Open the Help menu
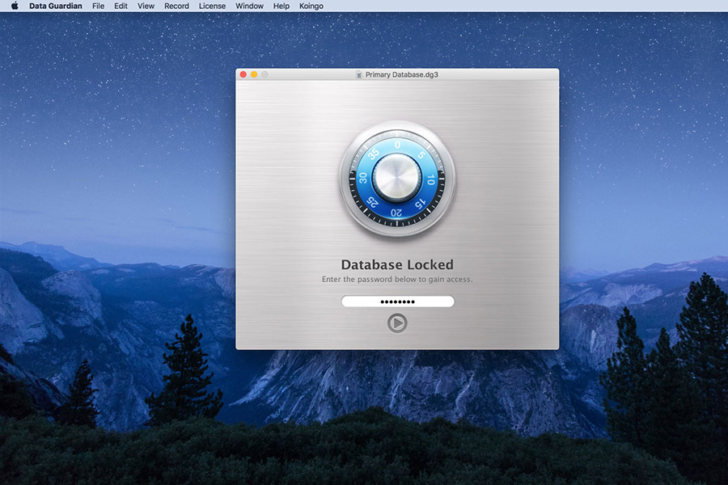Image resolution: width=728 pixels, height=485 pixels. pos(280,6)
